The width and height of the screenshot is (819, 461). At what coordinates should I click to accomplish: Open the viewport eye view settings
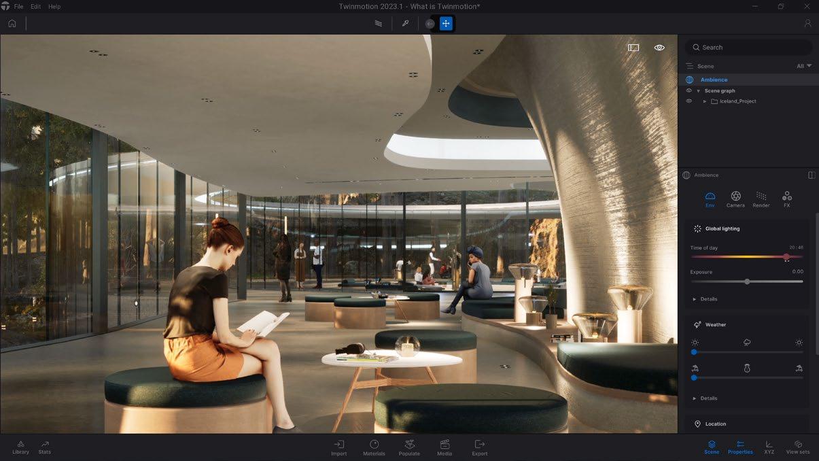pyautogui.click(x=659, y=48)
